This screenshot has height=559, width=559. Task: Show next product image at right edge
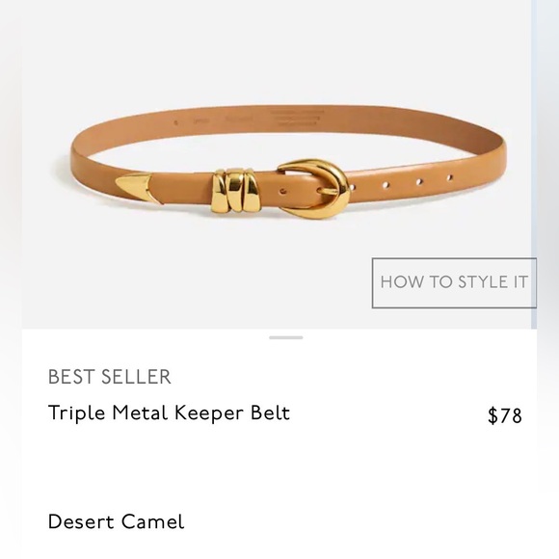(x=547, y=165)
